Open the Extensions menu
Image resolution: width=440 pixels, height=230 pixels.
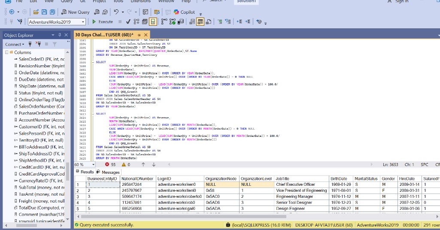141,1
